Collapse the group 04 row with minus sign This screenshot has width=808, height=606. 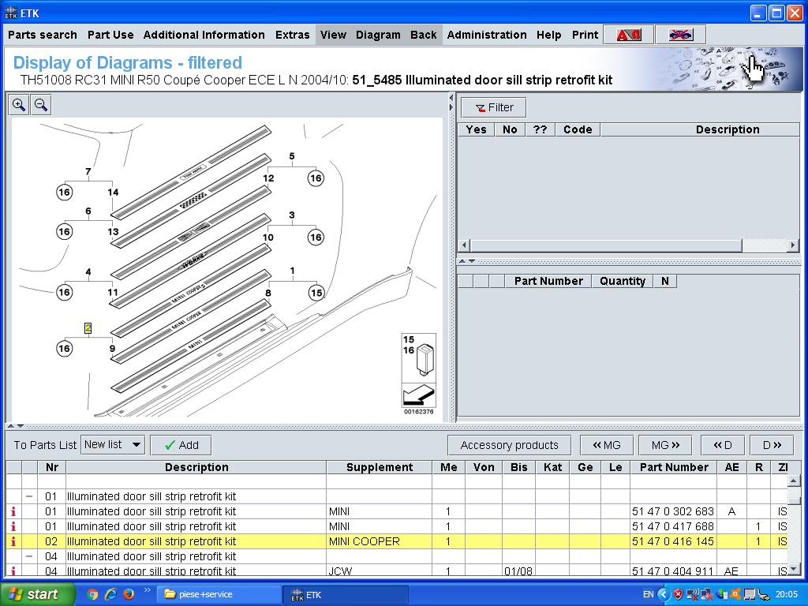(x=29, y=556)
